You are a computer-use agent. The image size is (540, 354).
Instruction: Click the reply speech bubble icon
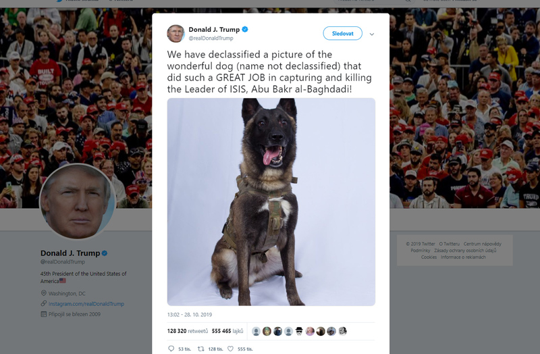[171, 349]
